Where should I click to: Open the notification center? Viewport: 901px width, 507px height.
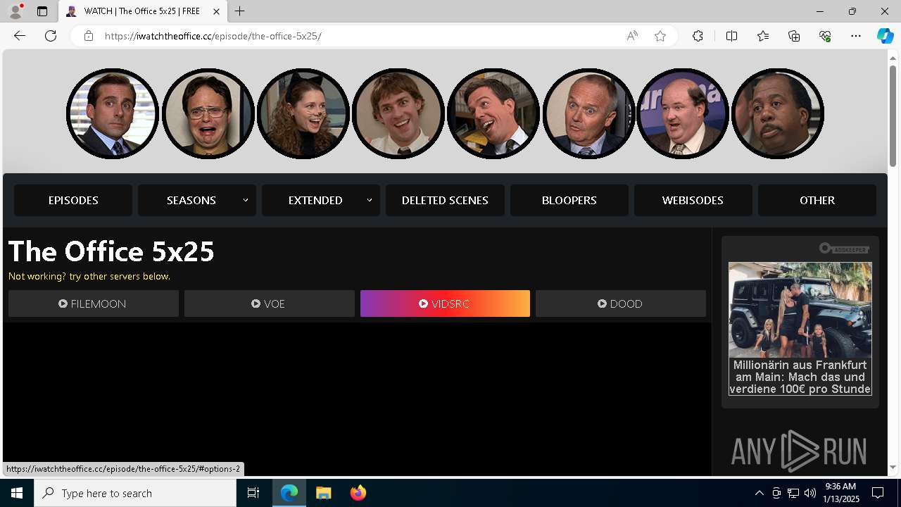tap(878, 493)
